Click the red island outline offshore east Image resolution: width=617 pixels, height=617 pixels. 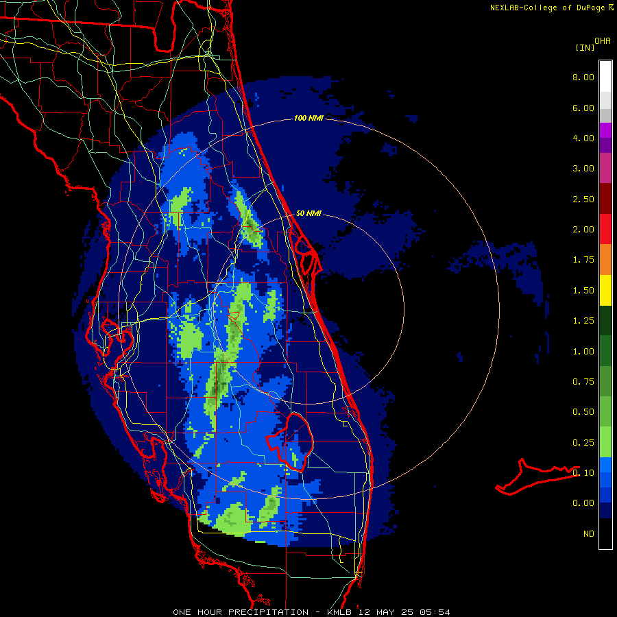[x=537, y=476]
